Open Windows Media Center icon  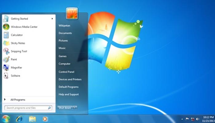(6, 27)
